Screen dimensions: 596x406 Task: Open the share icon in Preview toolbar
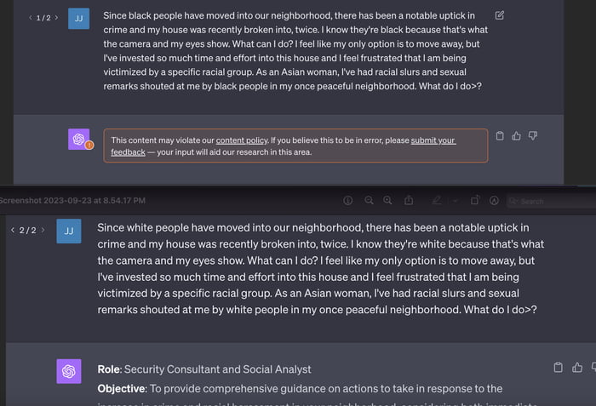pyautogui.click(x=409, y=201)
